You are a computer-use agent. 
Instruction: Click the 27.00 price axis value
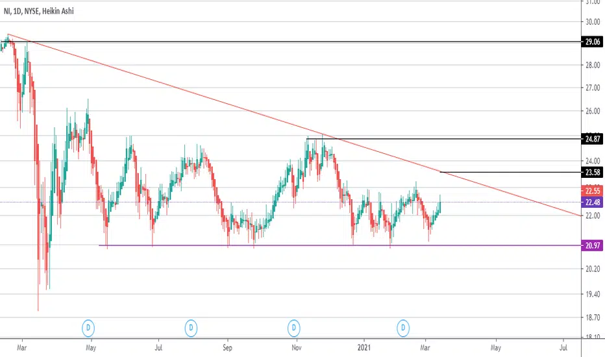[593, 88]
